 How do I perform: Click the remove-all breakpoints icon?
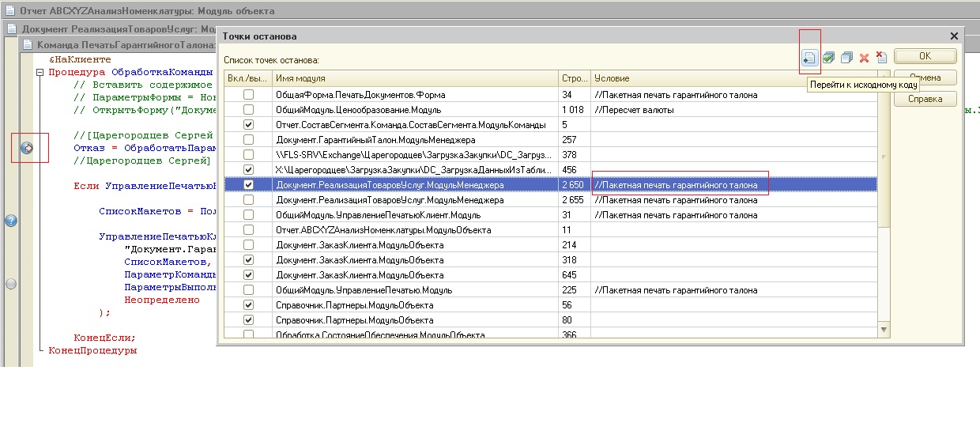pos(881,57)
